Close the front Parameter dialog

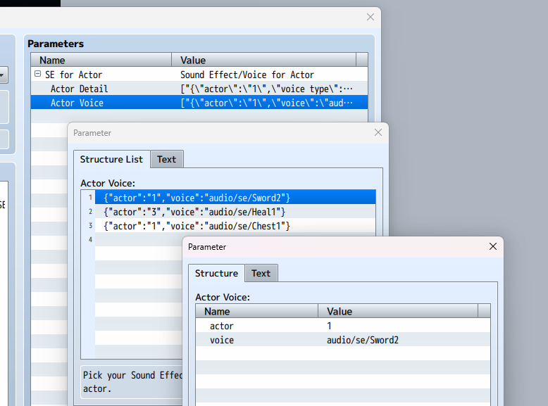click(493, 246)
